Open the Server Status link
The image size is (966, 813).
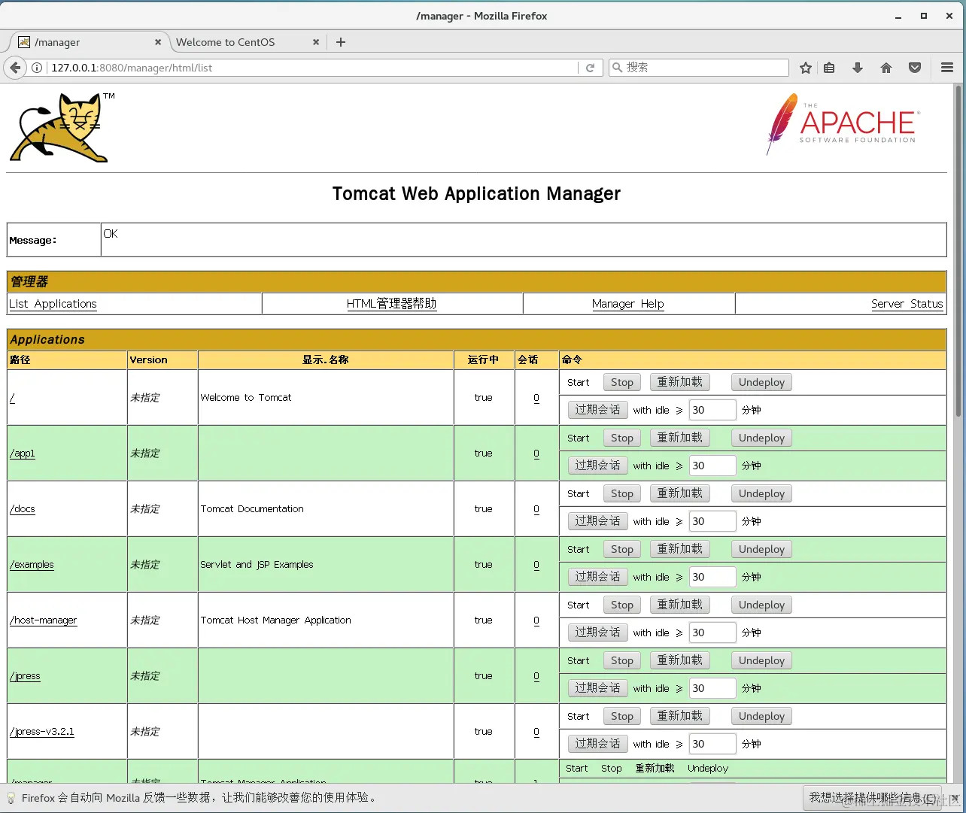907,304
